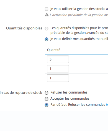This screenshot has height=131, width=108.
Task: Select the 'Je veux définir mes quantités' radio button
Action: (47, 39)
